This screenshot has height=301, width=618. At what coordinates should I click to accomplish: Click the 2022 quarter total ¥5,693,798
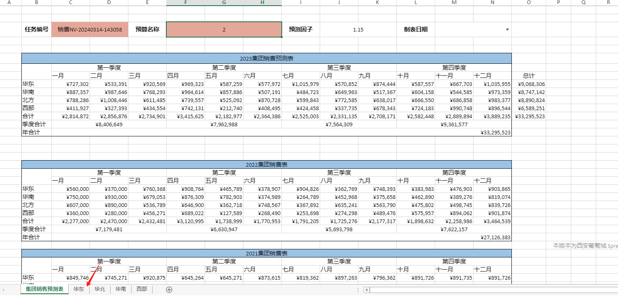click(x=339, y=230)
